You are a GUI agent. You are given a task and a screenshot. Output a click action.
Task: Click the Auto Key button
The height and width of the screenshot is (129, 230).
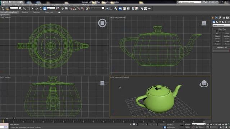coord(188,124)
